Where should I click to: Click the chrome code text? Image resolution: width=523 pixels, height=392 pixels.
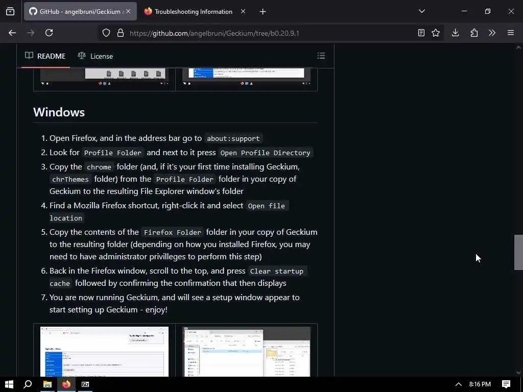(99, 167)
